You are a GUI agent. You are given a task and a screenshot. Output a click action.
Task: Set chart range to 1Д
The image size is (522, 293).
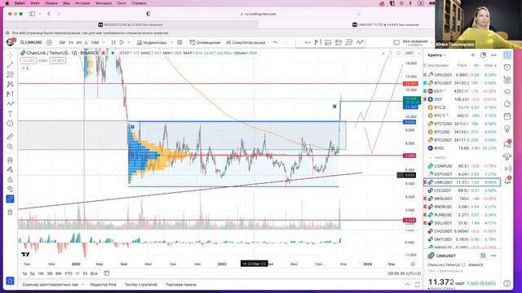click(x=24, y=273)
